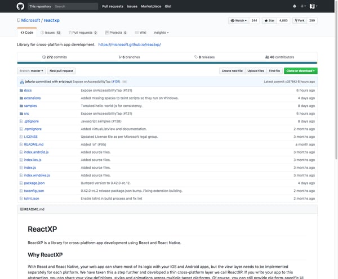Open the extensions folder
338x279 pixels.
(32, 98)
